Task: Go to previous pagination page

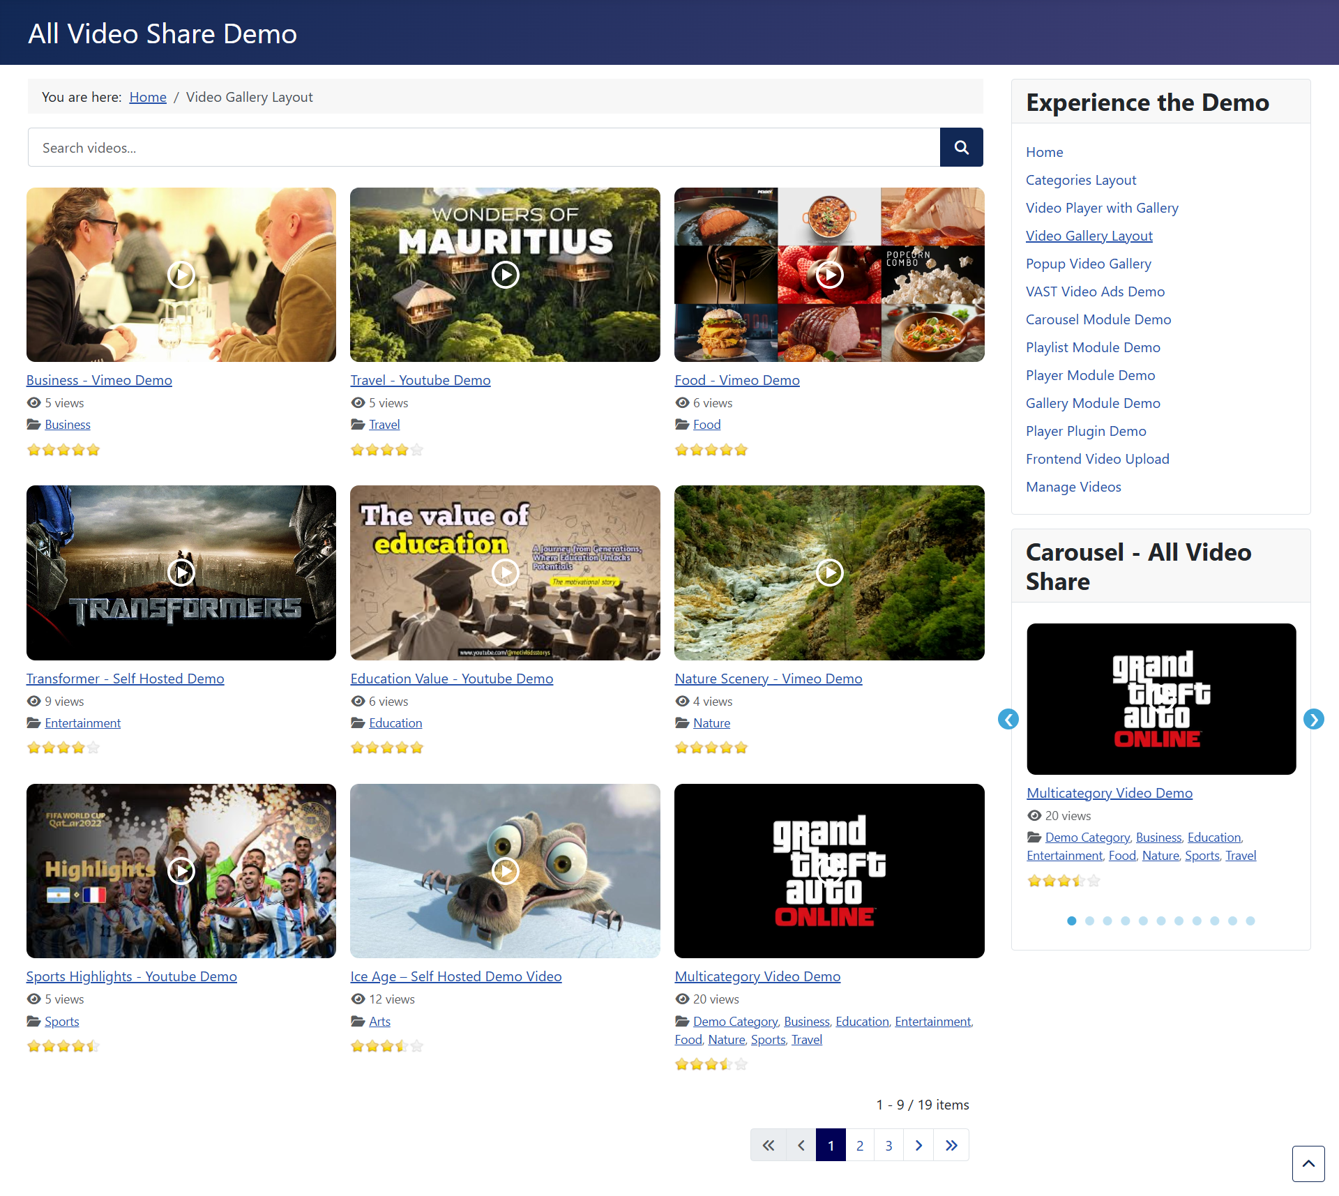Action: 801,1145
